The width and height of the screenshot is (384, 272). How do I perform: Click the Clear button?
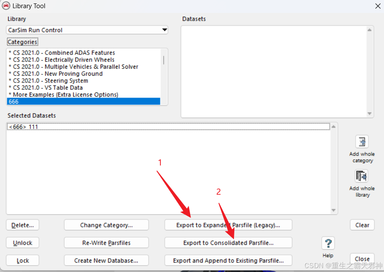[362, 225]
